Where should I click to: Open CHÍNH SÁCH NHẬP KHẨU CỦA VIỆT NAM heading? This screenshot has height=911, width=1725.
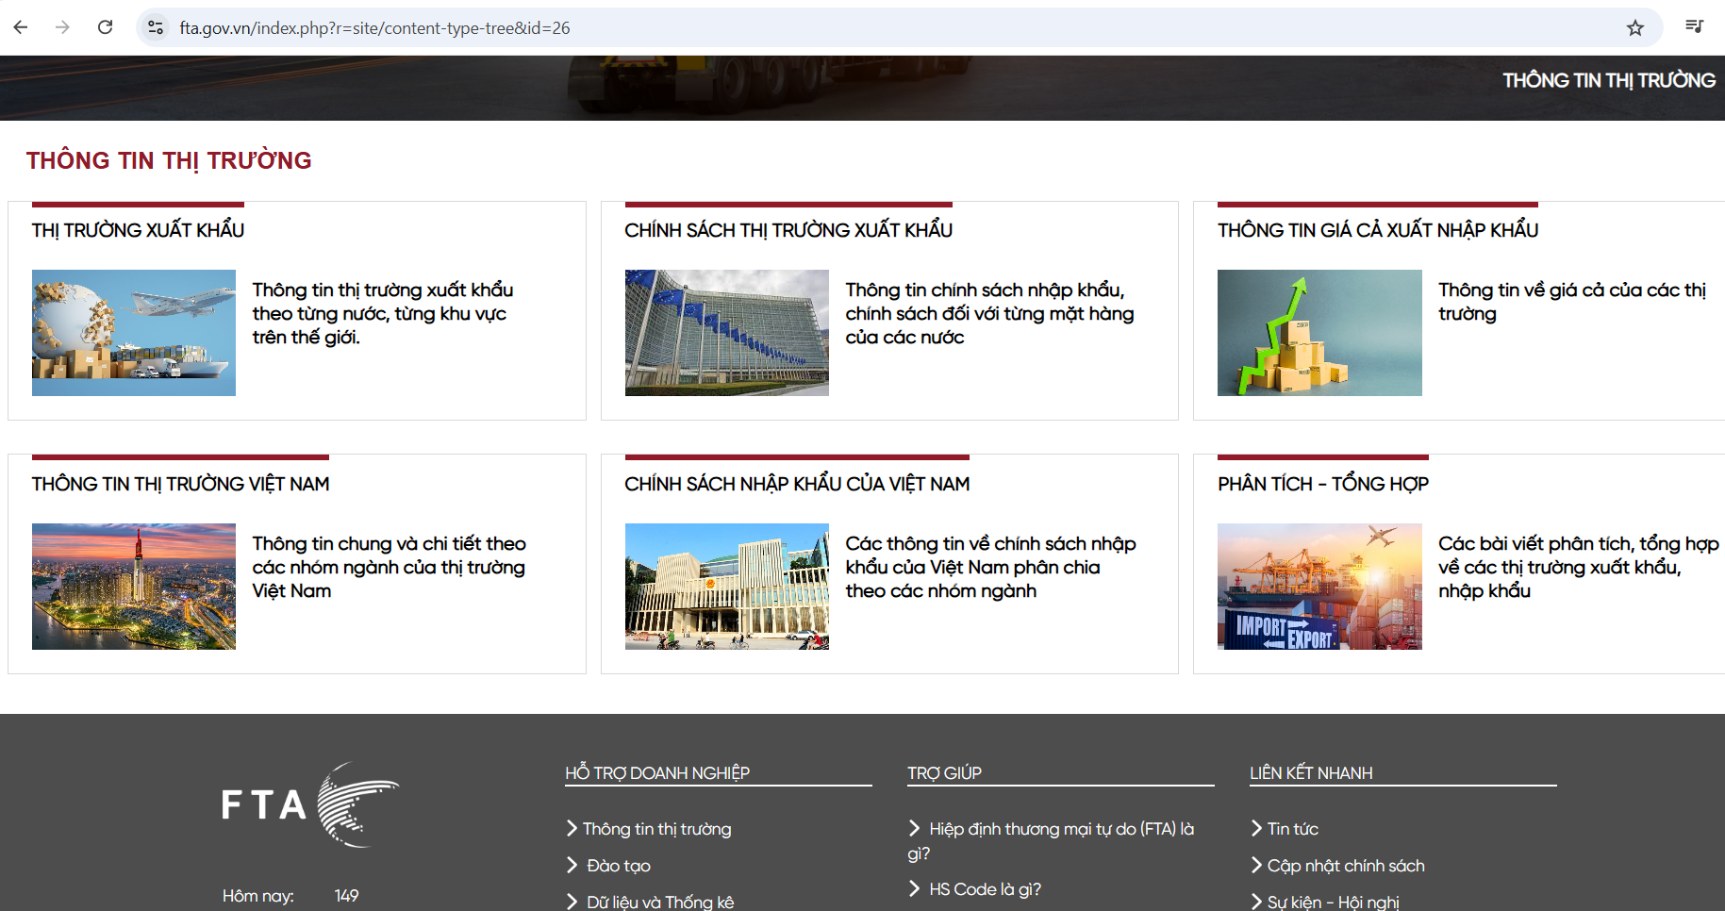[797, 484]
